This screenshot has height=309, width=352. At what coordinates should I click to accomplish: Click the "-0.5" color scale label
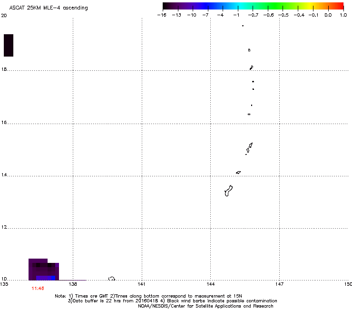[284, 15]
